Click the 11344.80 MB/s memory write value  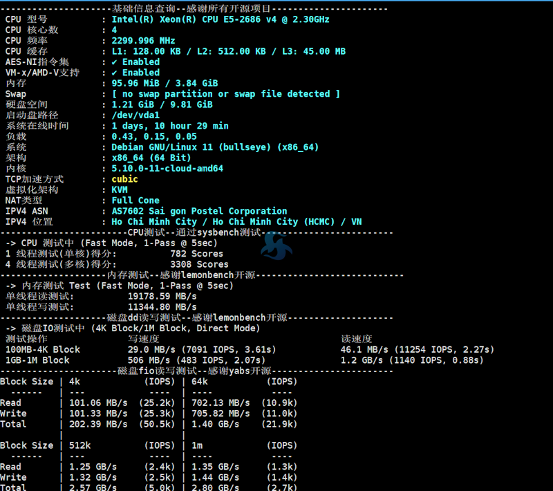tap(162, 307)
